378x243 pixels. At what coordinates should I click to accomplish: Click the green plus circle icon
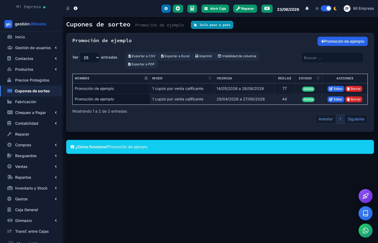(x=178, y=9)
